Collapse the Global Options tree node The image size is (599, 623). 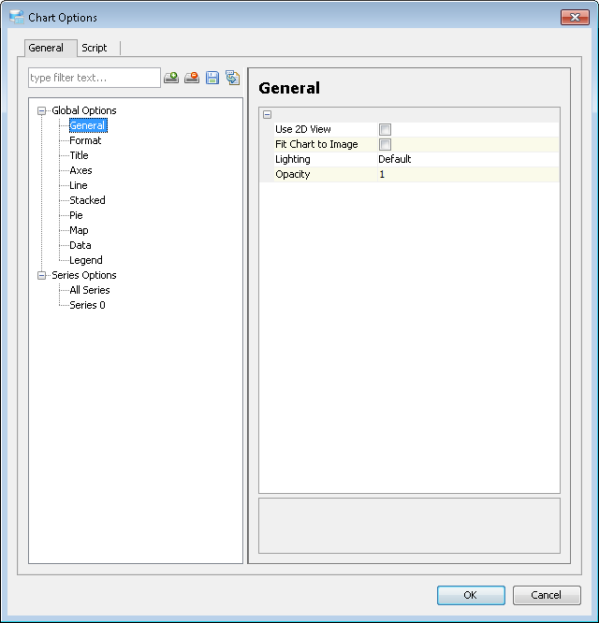point(41,110)
